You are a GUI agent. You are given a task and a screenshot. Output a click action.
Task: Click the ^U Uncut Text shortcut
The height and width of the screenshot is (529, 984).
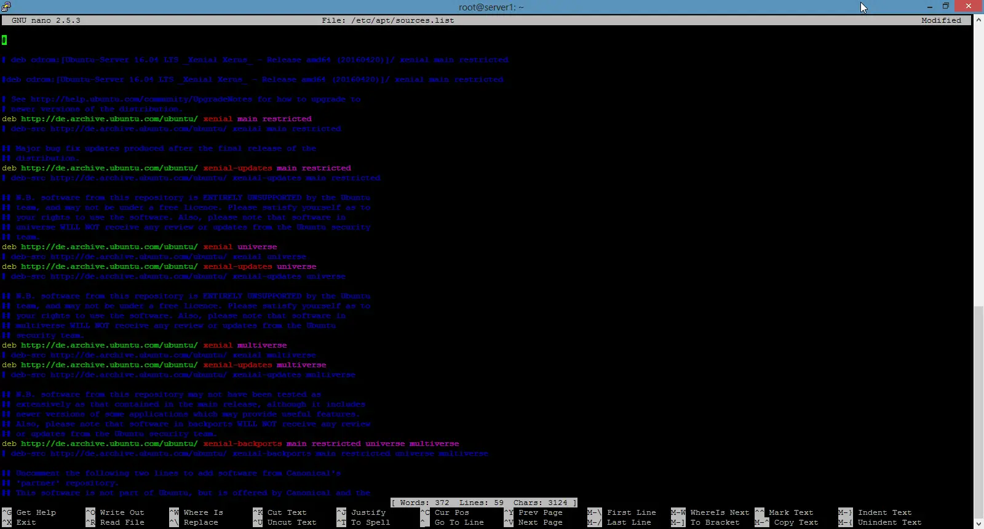(285, 522)
